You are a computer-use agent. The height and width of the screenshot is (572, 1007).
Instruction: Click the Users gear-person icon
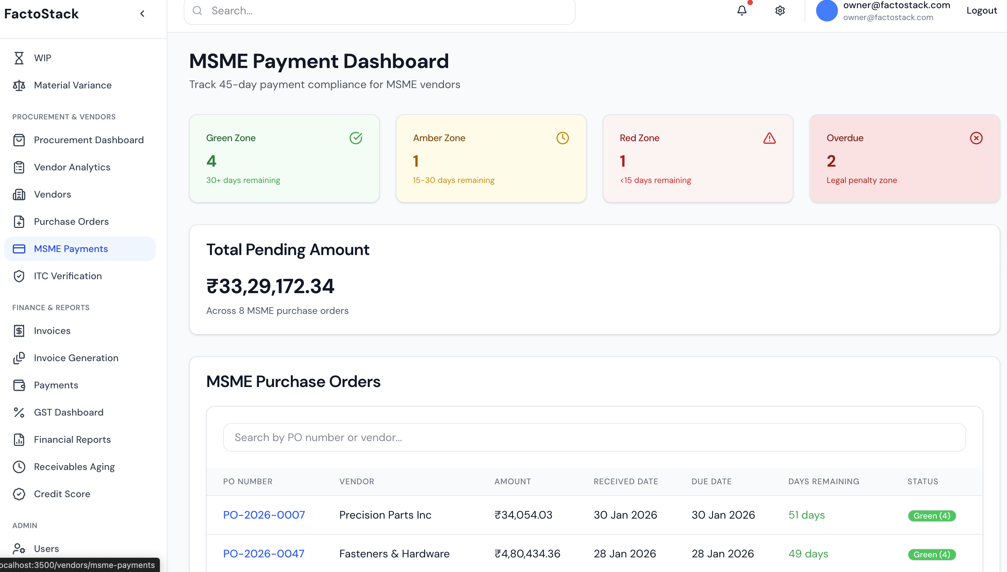tap(19, 549)
